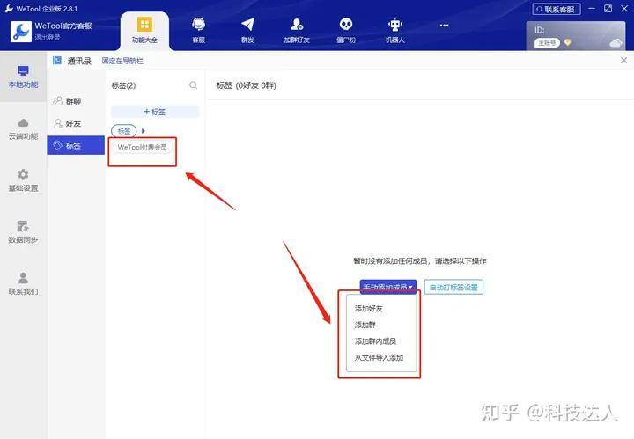This screenshot has width=634, height=439.
Task: Open the 手动添加成员 dropdown
Action: pos(387,287)
